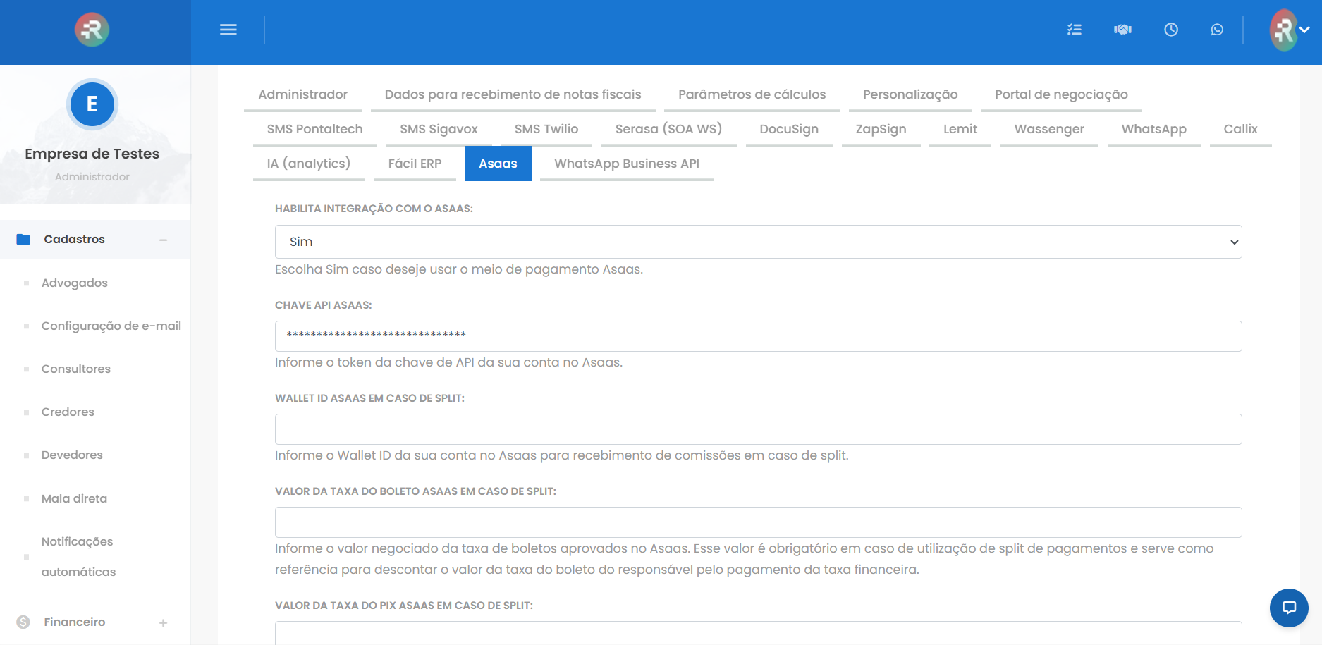Switch to the WhatsApp Business API tab
Image resolution: width=1322 pixels, height=645 pixels.
tap(626, 164)
